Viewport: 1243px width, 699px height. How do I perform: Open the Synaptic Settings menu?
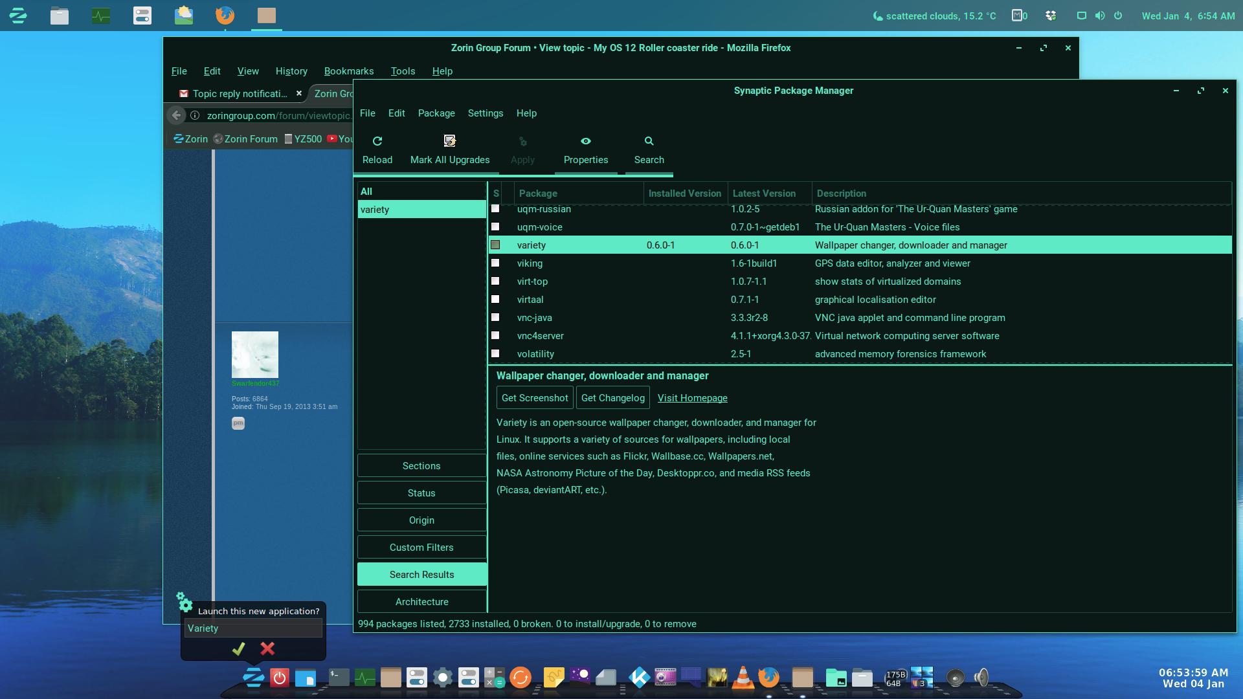tap(485, 113)
